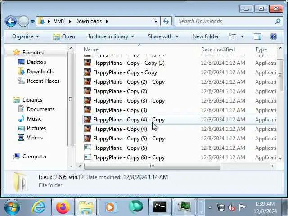Expand the arrow after Downloads in breadcrumb

(x=107, y=22)
